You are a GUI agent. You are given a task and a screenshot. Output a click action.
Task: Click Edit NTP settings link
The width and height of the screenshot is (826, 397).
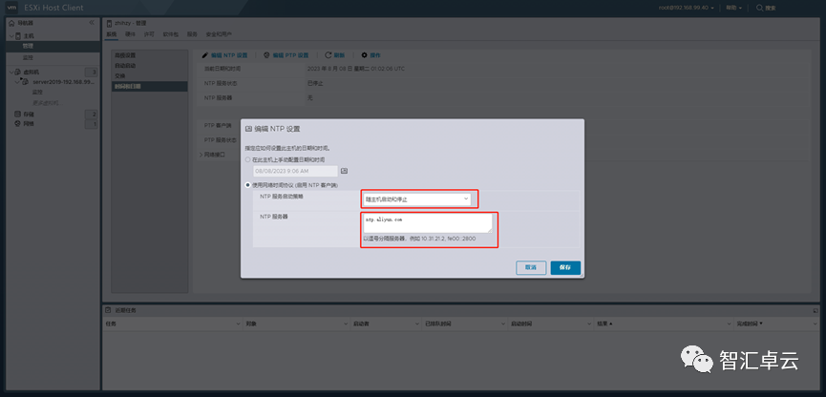tap(229, 54)
